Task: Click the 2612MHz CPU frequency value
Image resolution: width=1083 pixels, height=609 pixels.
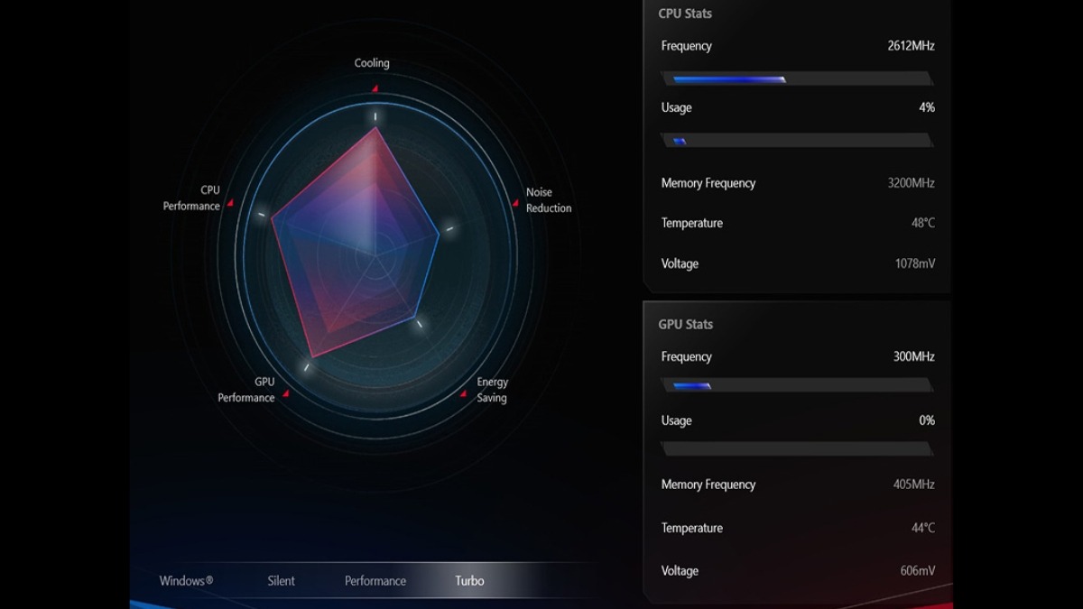Action: [911, 46]
